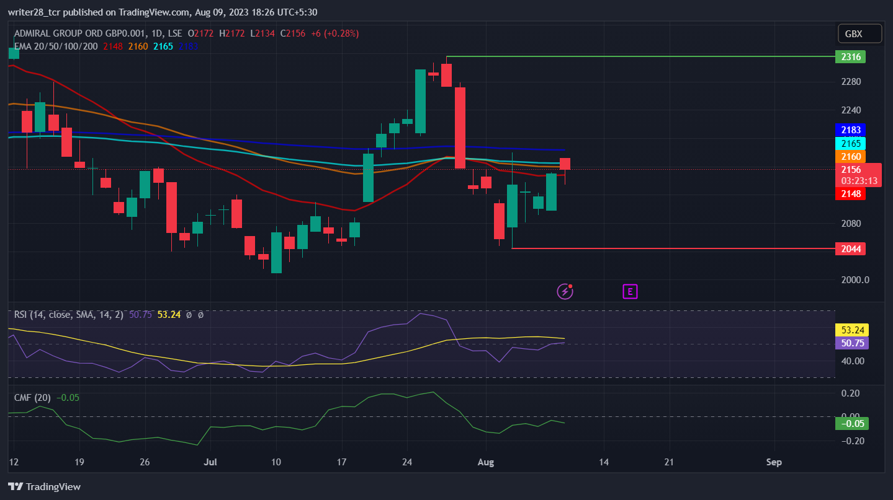893x500 pixels.
Task: Click the CMF 0.20 axis label
Action: click(850, 393)
